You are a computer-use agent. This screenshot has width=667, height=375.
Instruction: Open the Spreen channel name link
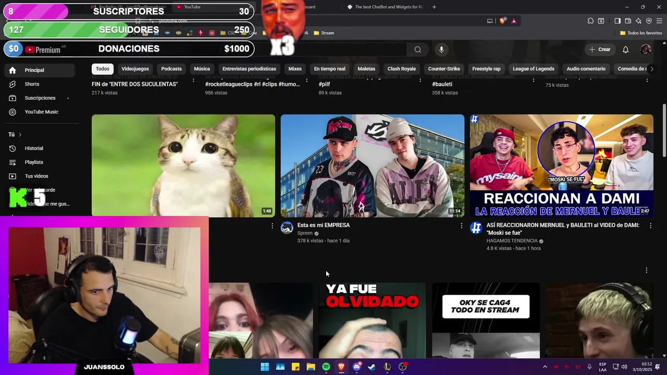pyautogui.click(x=305, y=233)
